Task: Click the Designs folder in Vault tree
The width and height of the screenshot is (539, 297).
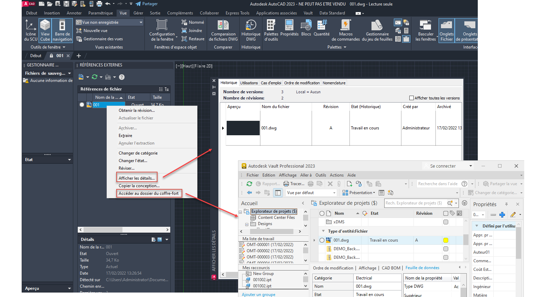Action: click(x=265, y=224)
